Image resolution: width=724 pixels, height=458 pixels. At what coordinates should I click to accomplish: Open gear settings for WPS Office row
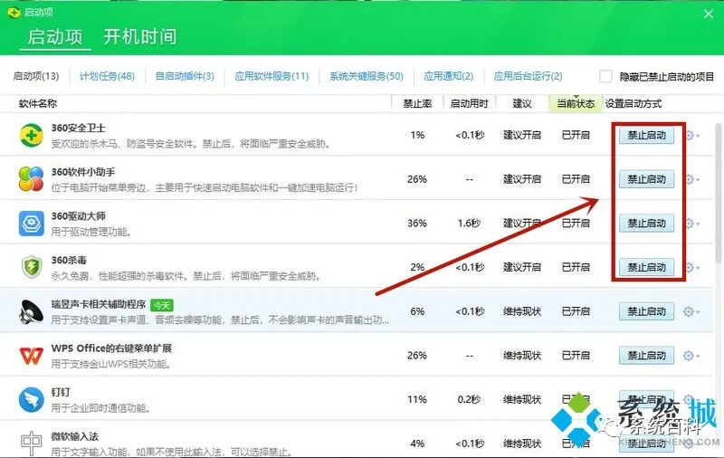tap(691, 356)
